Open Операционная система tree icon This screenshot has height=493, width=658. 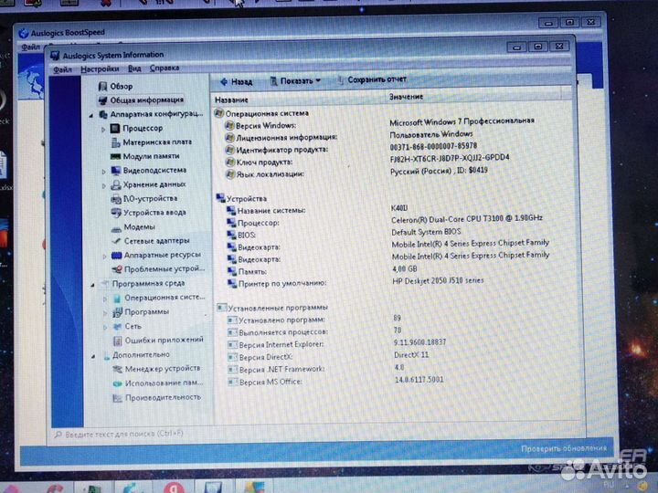pyautogui.click(x=118, y=298)
